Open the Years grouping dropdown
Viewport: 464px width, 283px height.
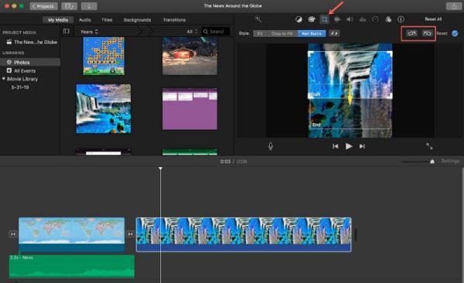(89, 32)
